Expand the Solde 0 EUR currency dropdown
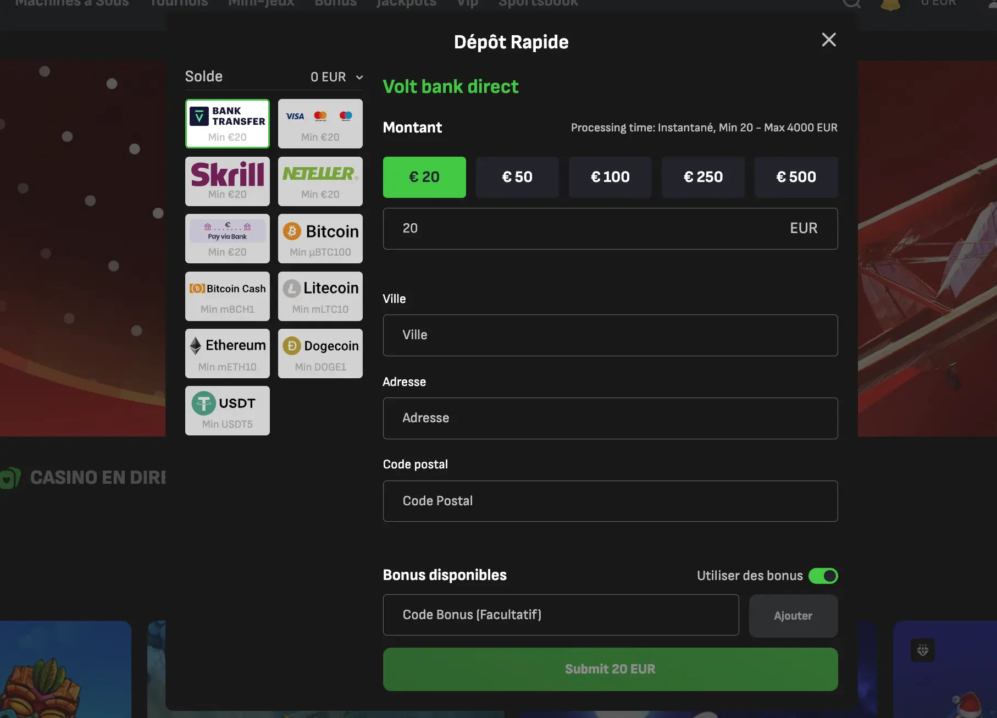 [x=337, y=77]
